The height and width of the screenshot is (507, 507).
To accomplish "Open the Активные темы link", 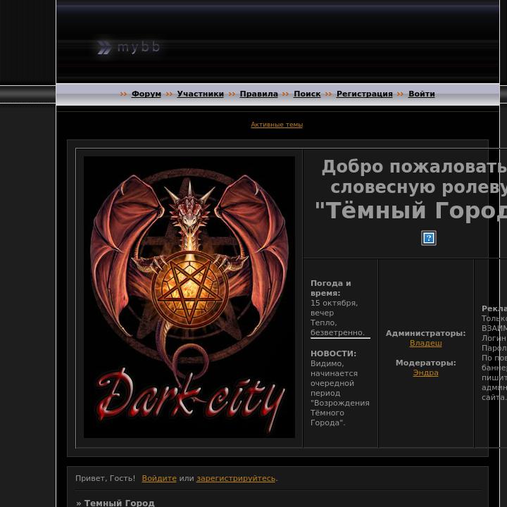I will (x=277, y=125).
